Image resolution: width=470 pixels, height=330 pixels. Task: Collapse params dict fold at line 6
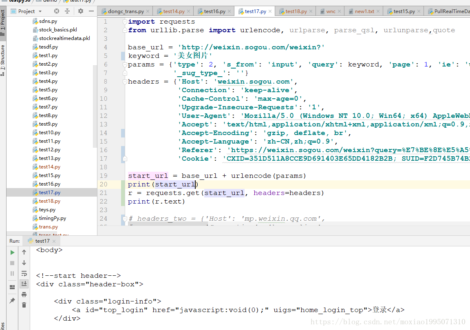pos(125,64)
